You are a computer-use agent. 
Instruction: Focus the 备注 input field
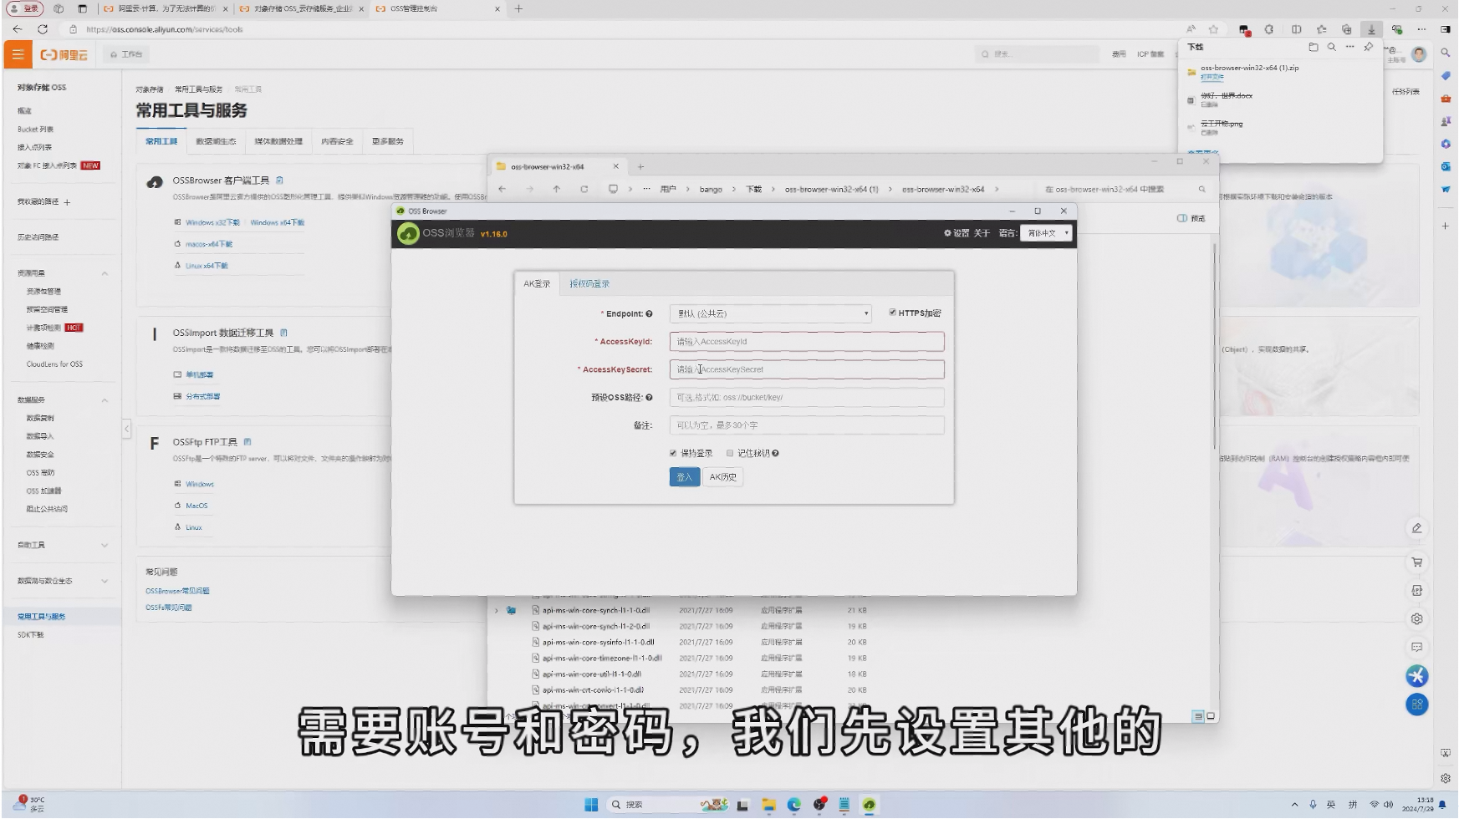[x=807, y=425]
